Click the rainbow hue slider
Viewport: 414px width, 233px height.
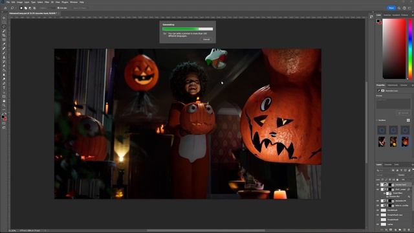(410, 49)
